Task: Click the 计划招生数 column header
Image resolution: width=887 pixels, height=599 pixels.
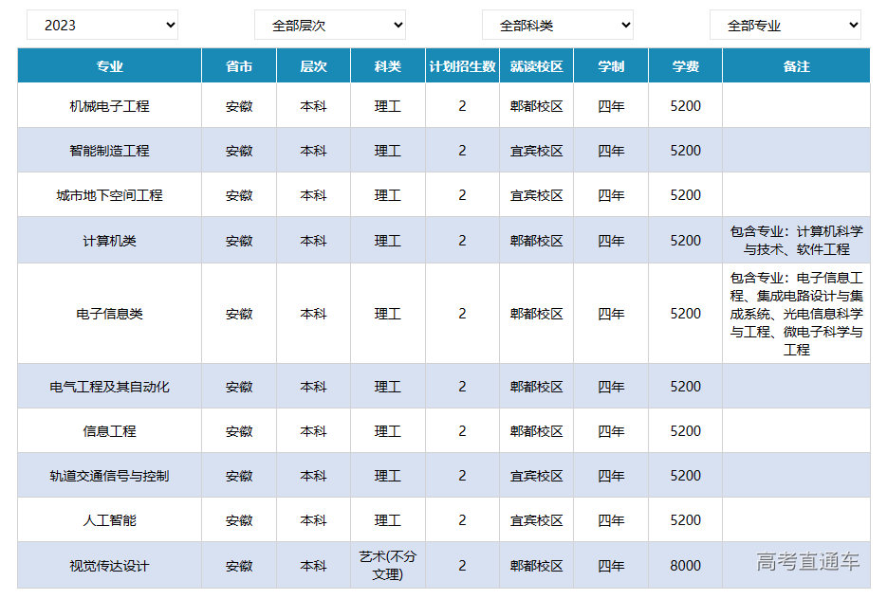Action: coord(462,66)
